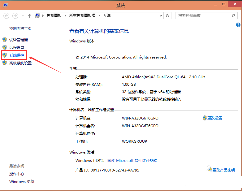Click the shield icon beside 系统保护
Screen dimensions: 242x191
tap(5, 55)
